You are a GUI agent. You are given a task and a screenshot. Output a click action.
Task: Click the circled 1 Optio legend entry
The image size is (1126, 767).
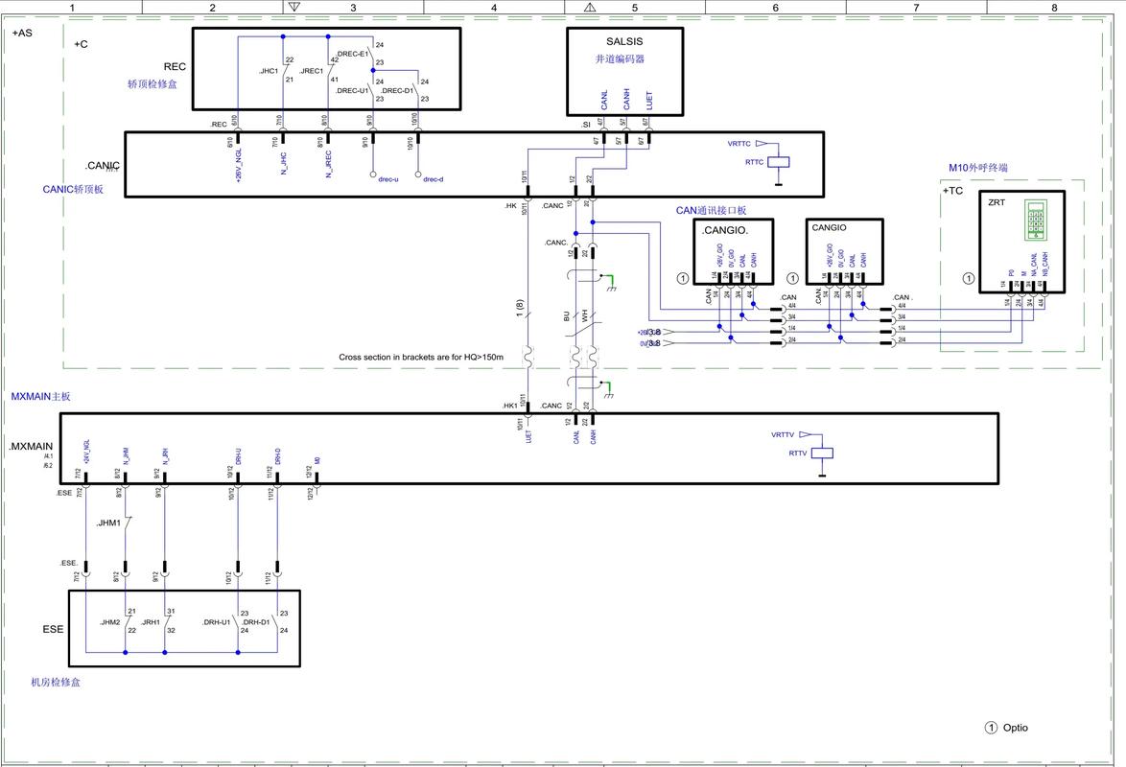pyautogui.click(x=1006, y=728)
